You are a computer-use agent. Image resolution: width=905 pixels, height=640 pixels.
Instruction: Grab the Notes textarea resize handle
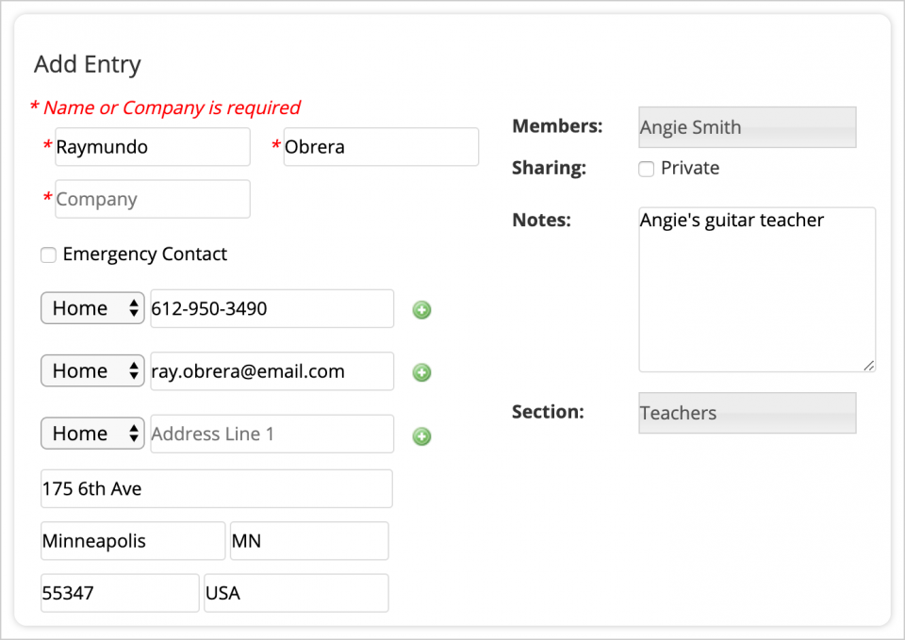click(x=869, y=366)
